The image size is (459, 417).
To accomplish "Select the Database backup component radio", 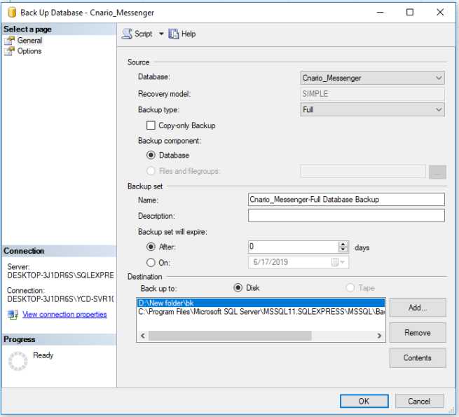I will coord(151,155).
